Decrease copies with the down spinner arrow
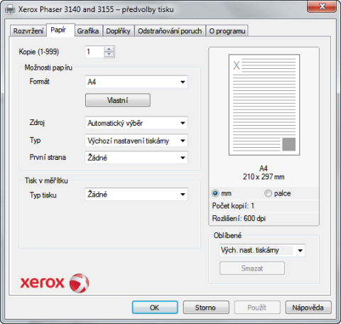 coord(109,55)
